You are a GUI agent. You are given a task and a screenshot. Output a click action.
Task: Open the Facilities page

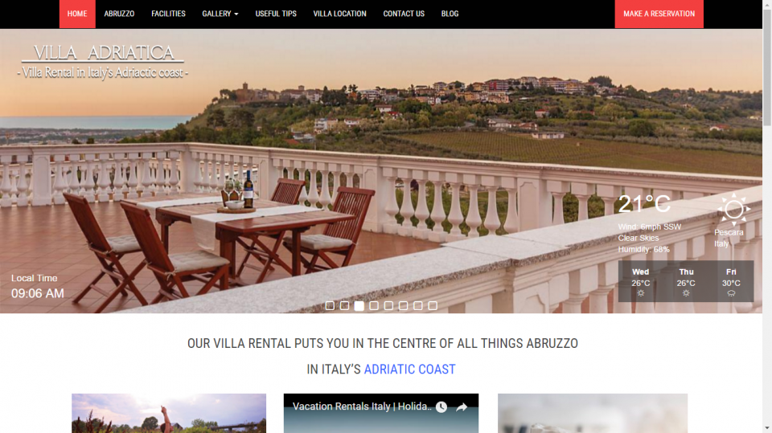(x=168, y=14)
